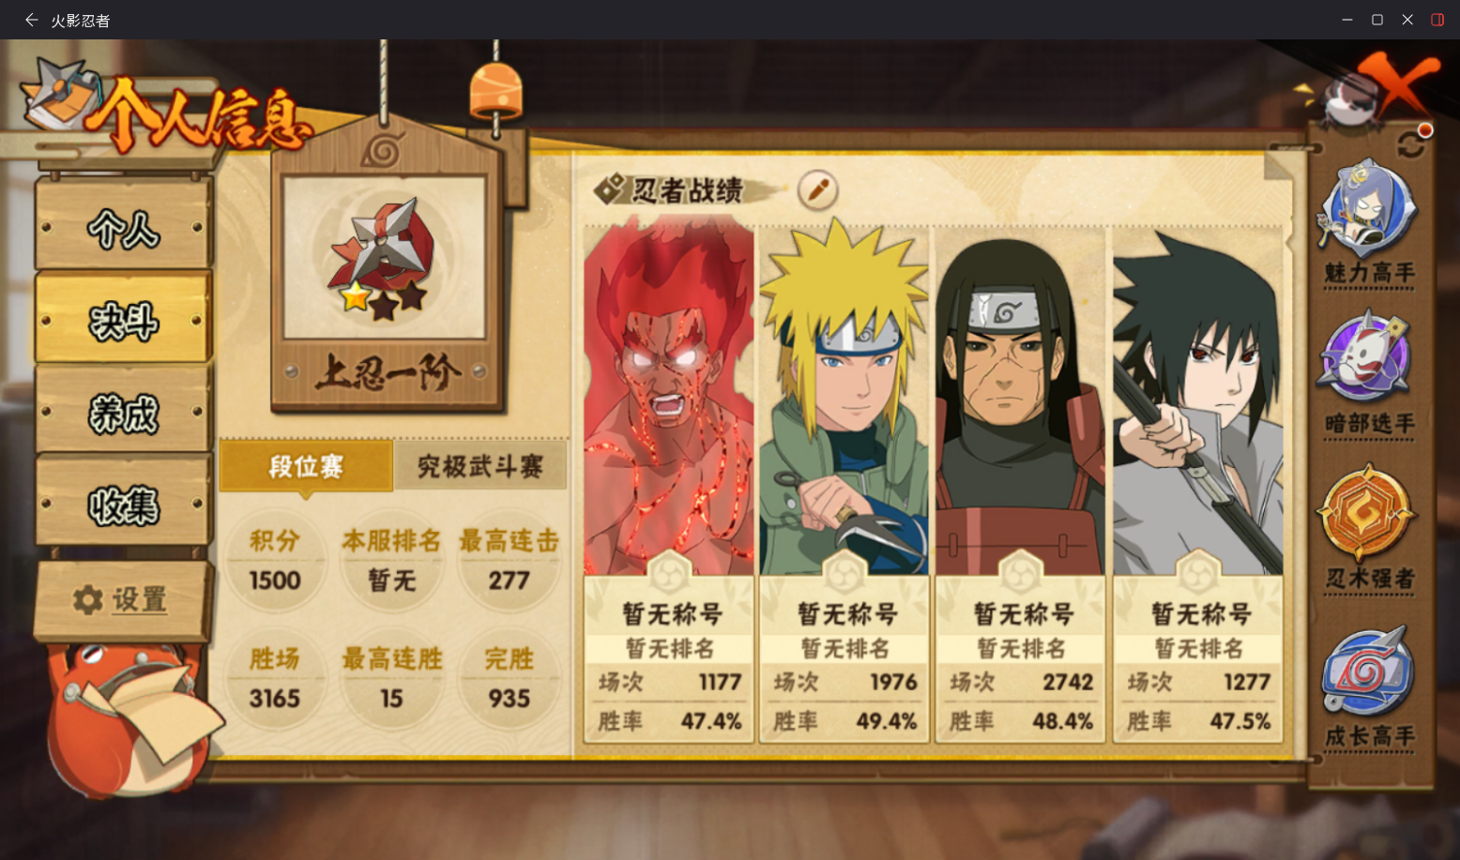Open 设置 settings button

121,600
